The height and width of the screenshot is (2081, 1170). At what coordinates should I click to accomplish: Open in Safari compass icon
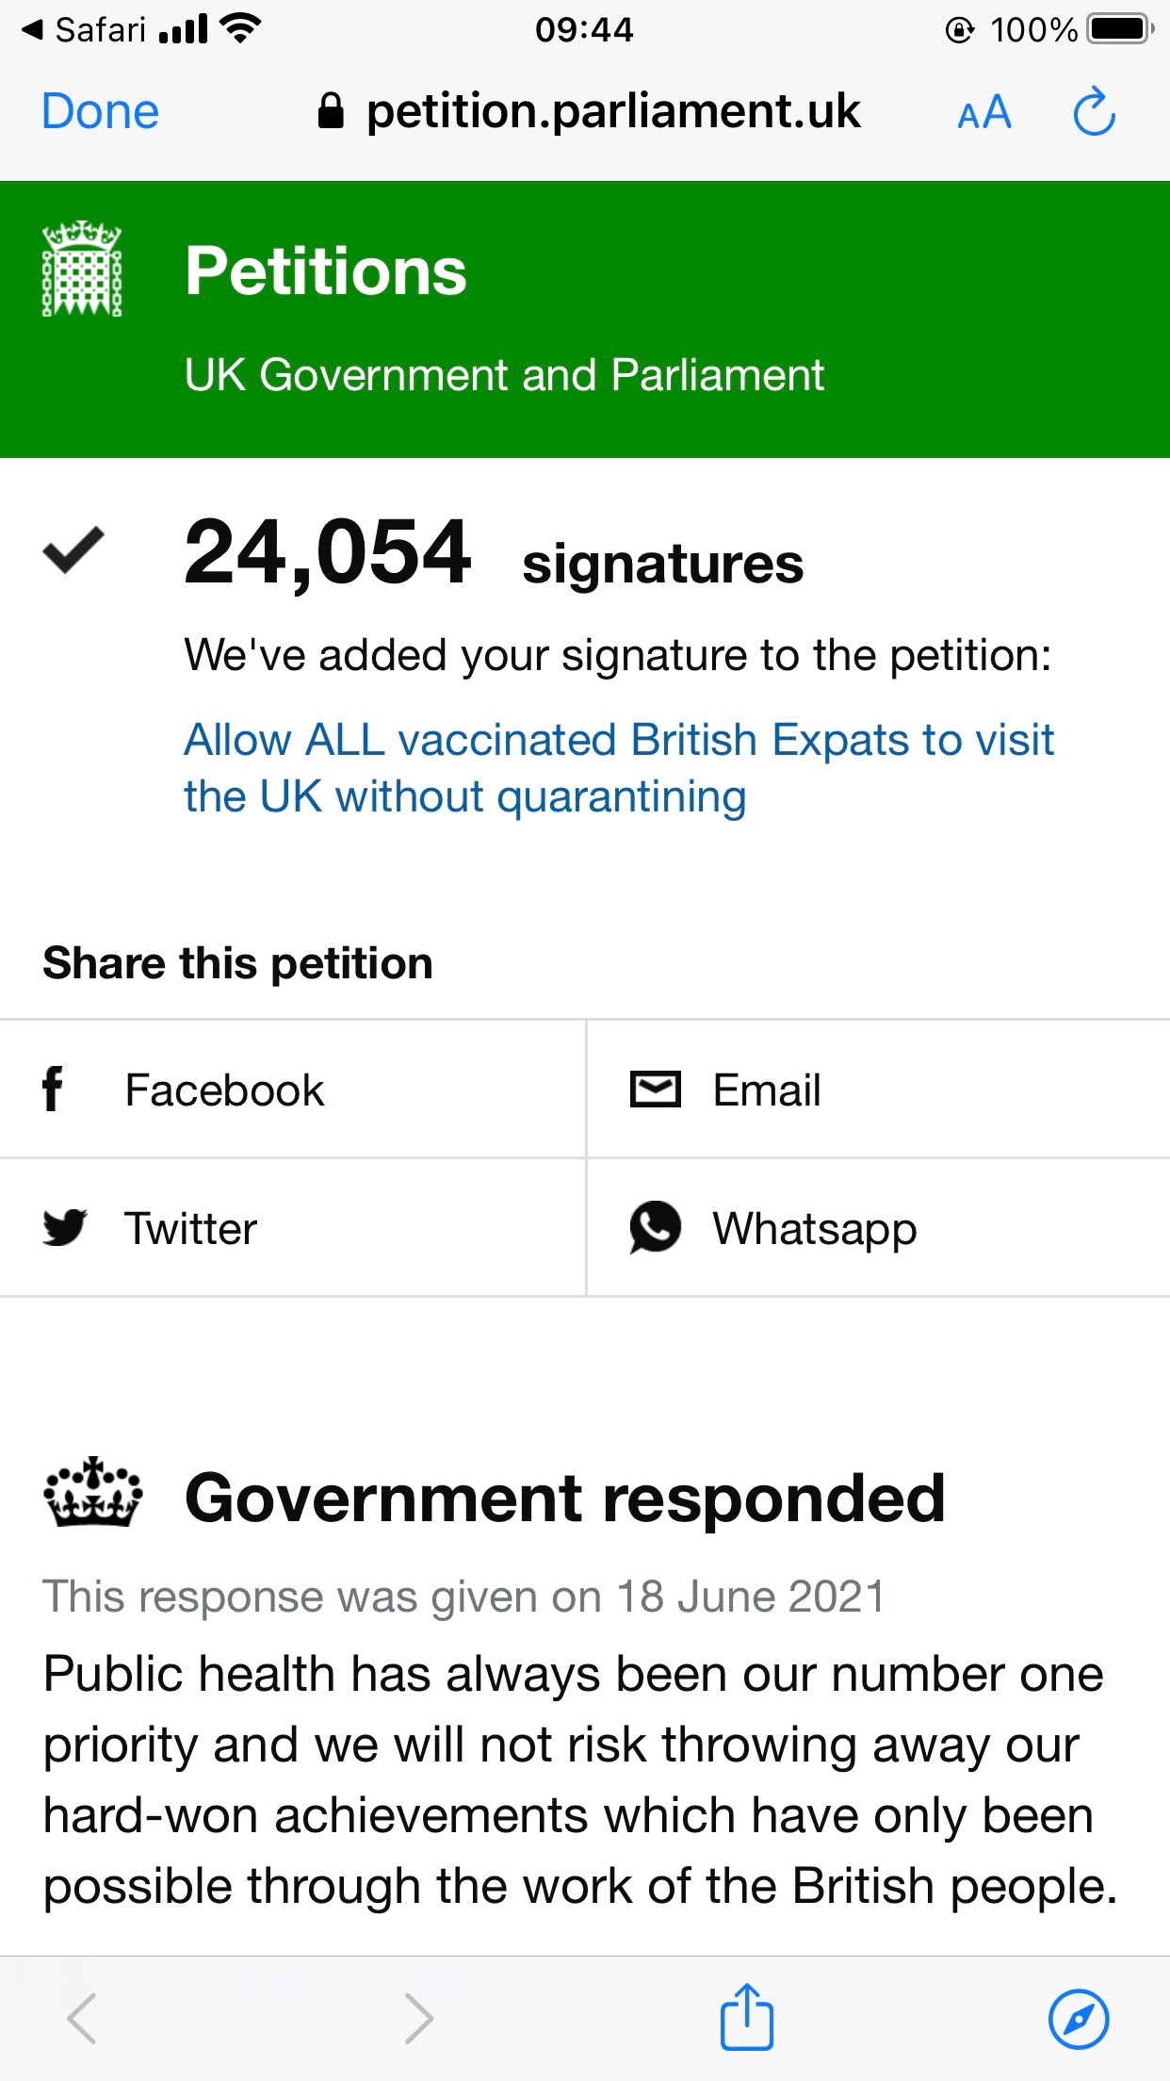1079,2019
